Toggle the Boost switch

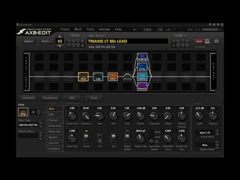pos(86,138)
